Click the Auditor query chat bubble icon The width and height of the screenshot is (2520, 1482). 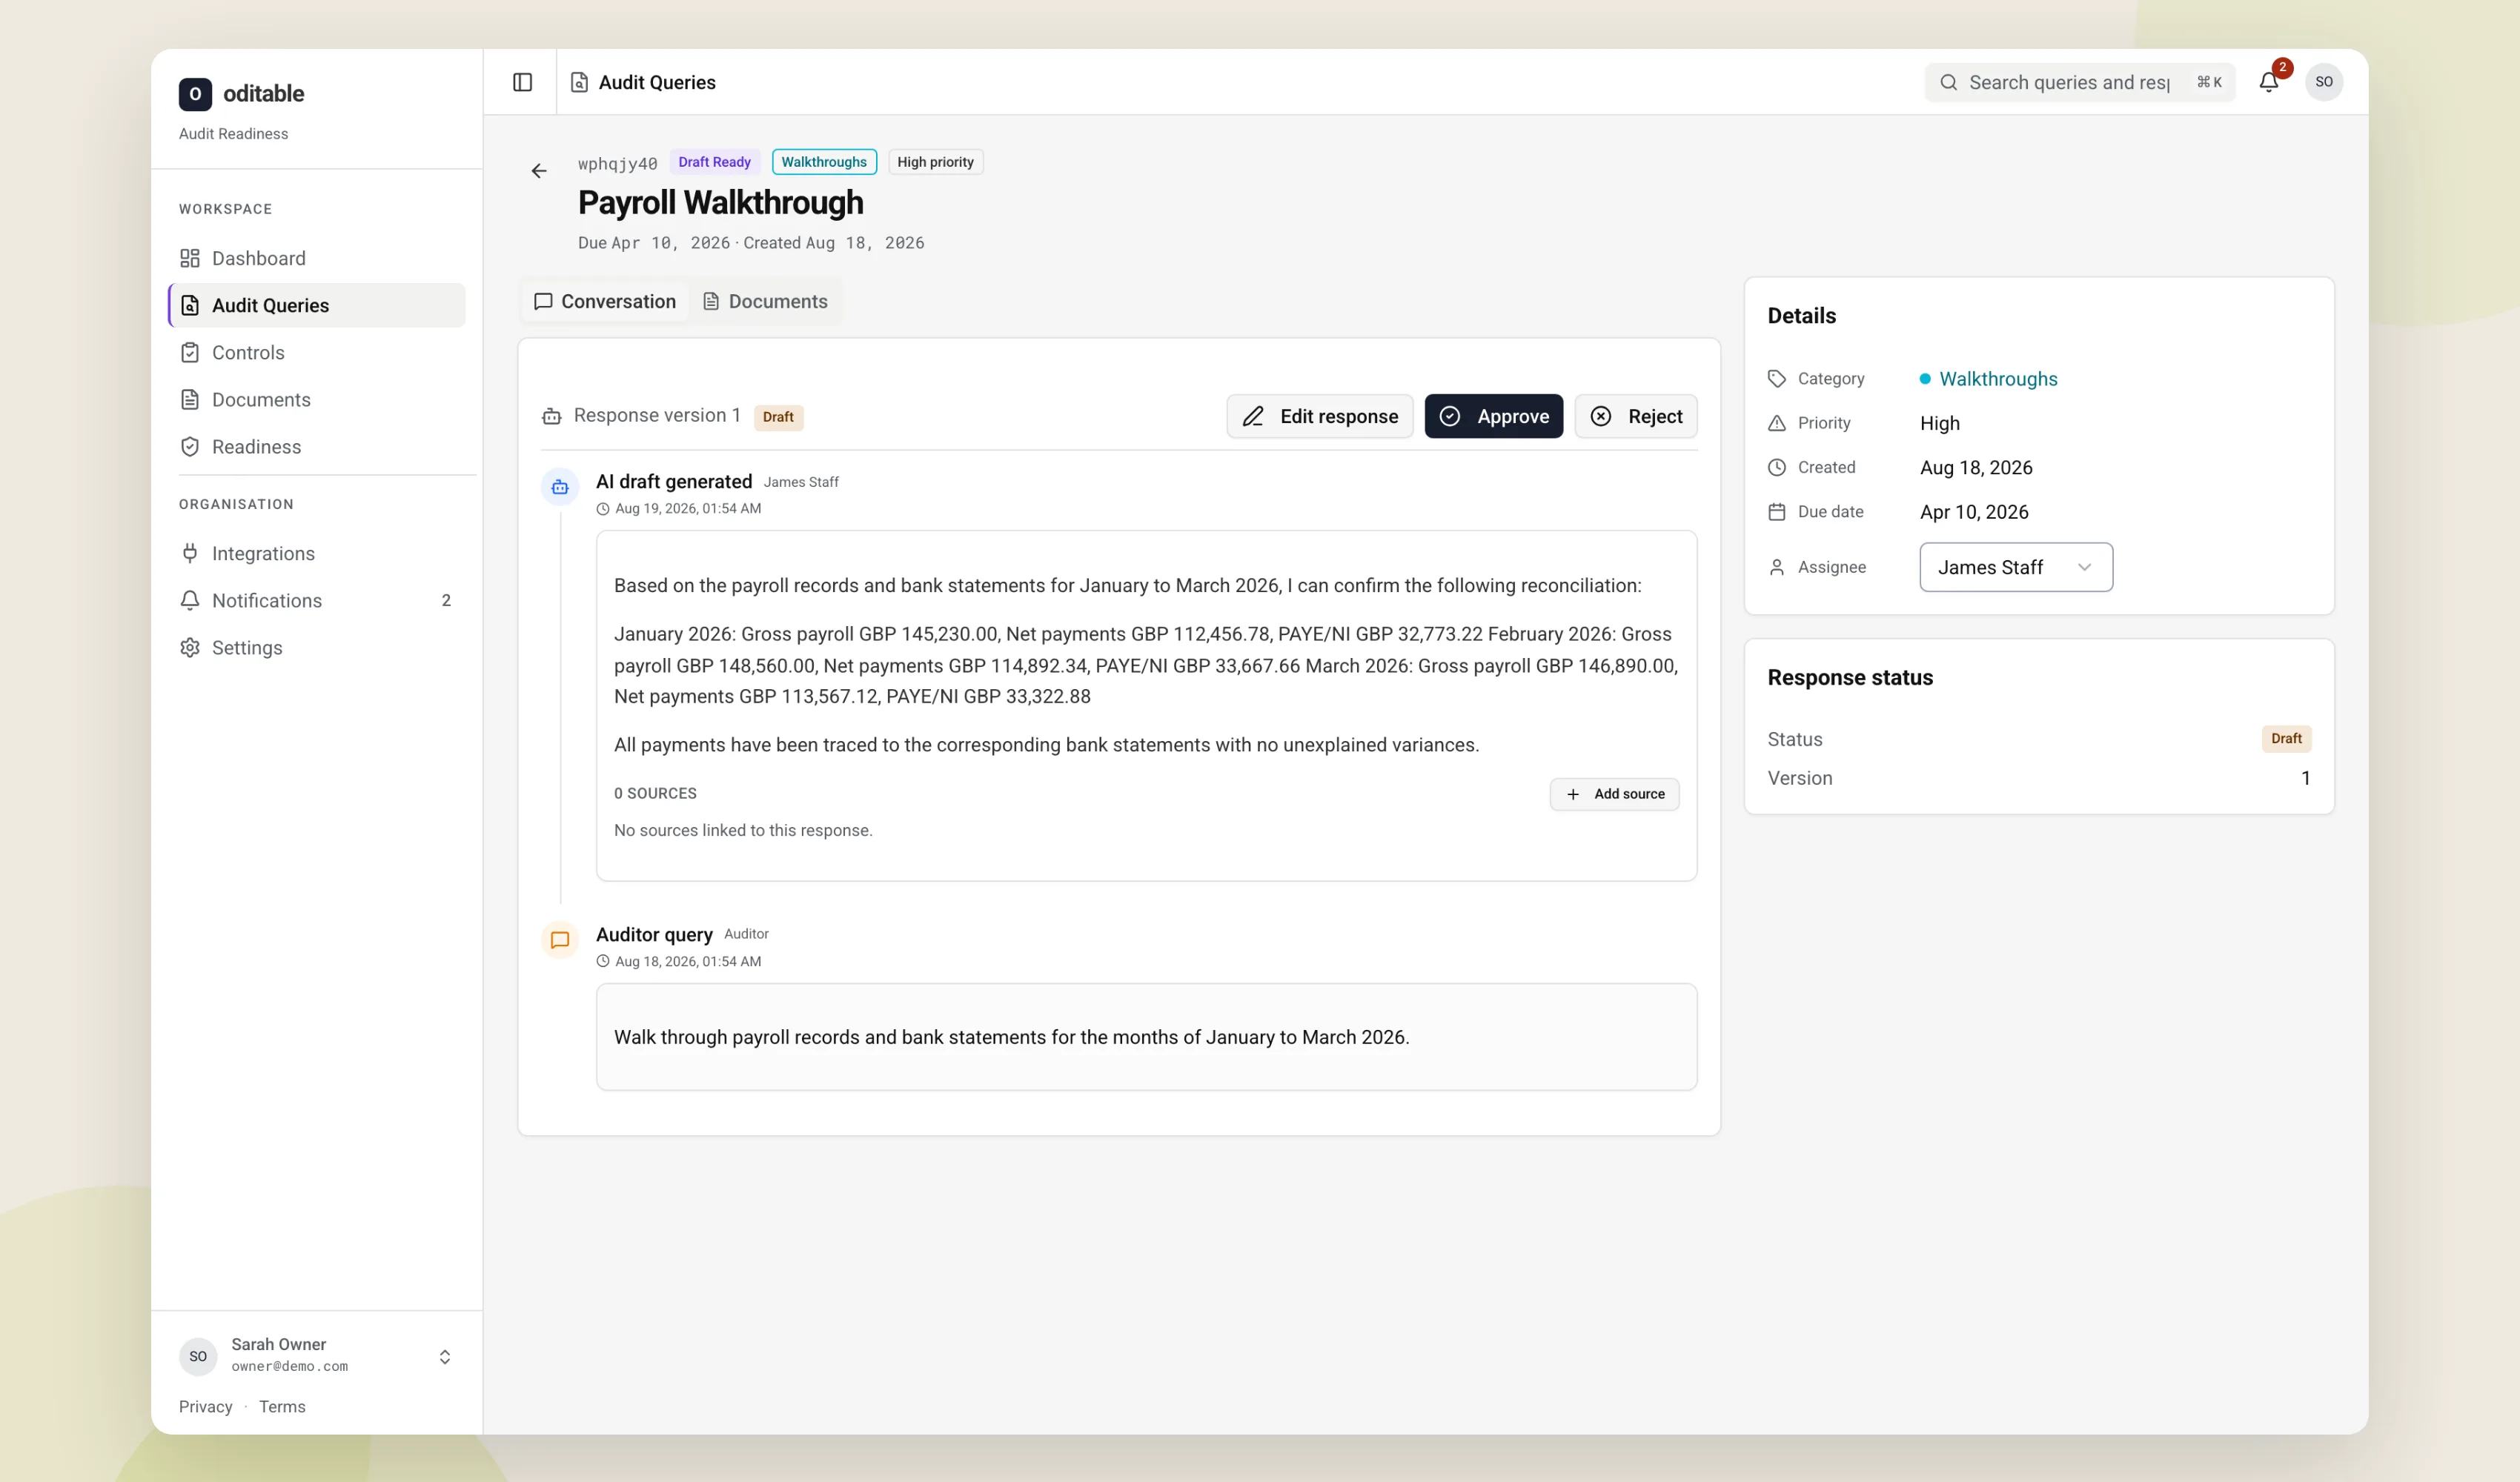[560, 940]
